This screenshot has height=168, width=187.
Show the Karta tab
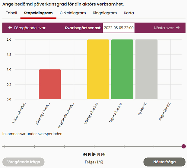click(129, 13)
